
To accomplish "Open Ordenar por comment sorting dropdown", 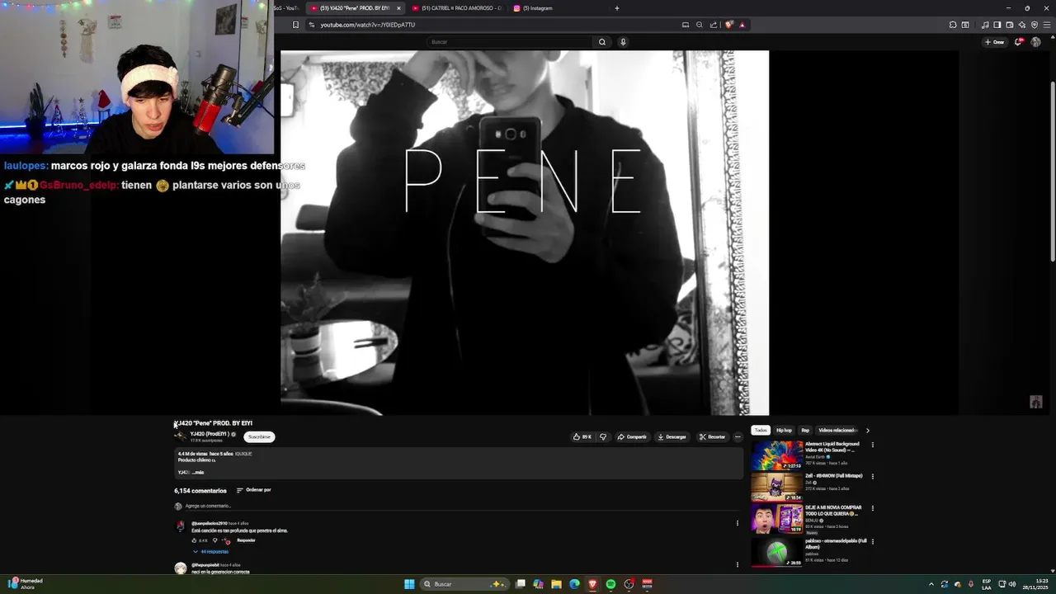I will 254,490.
